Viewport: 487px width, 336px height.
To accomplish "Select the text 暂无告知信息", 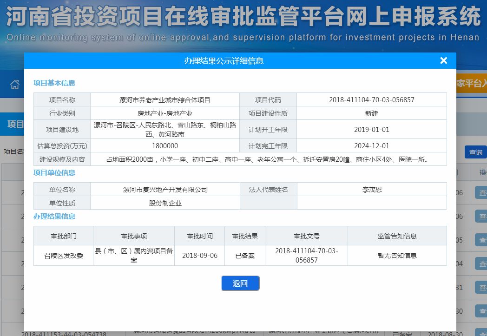I will [x=397, y=256].
